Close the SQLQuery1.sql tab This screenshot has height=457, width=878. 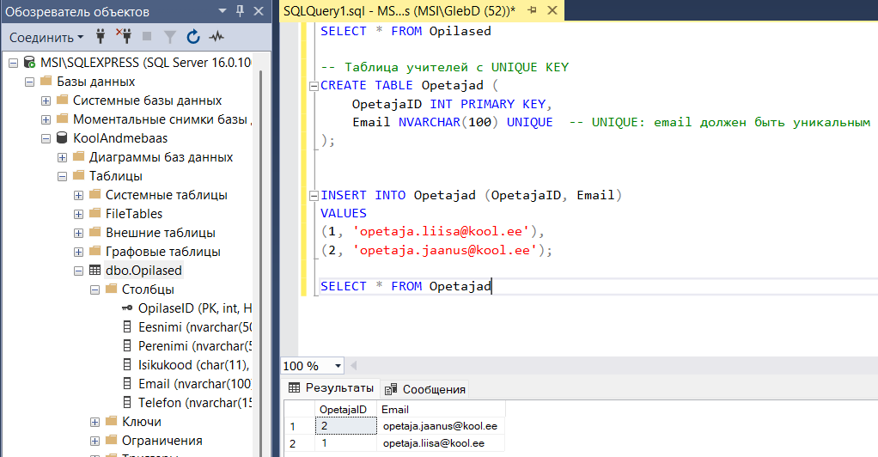[552, 10]
